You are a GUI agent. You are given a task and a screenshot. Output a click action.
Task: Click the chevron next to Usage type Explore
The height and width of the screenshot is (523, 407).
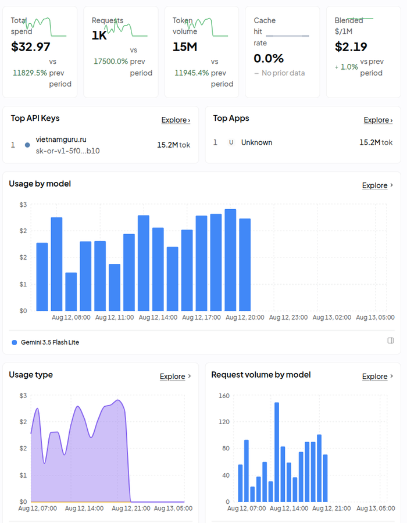190,376
